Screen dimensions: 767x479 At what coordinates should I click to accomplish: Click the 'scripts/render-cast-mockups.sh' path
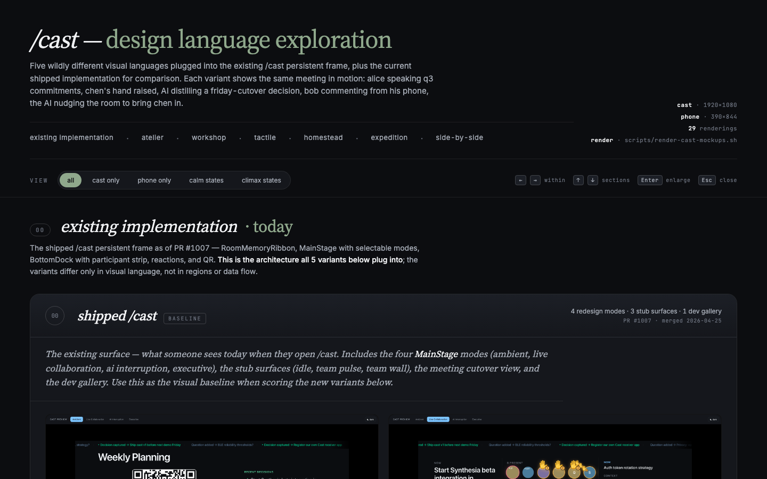681,140
